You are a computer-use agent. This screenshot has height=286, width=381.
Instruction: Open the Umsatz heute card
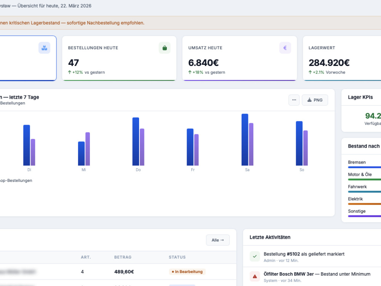coord(240,58)
